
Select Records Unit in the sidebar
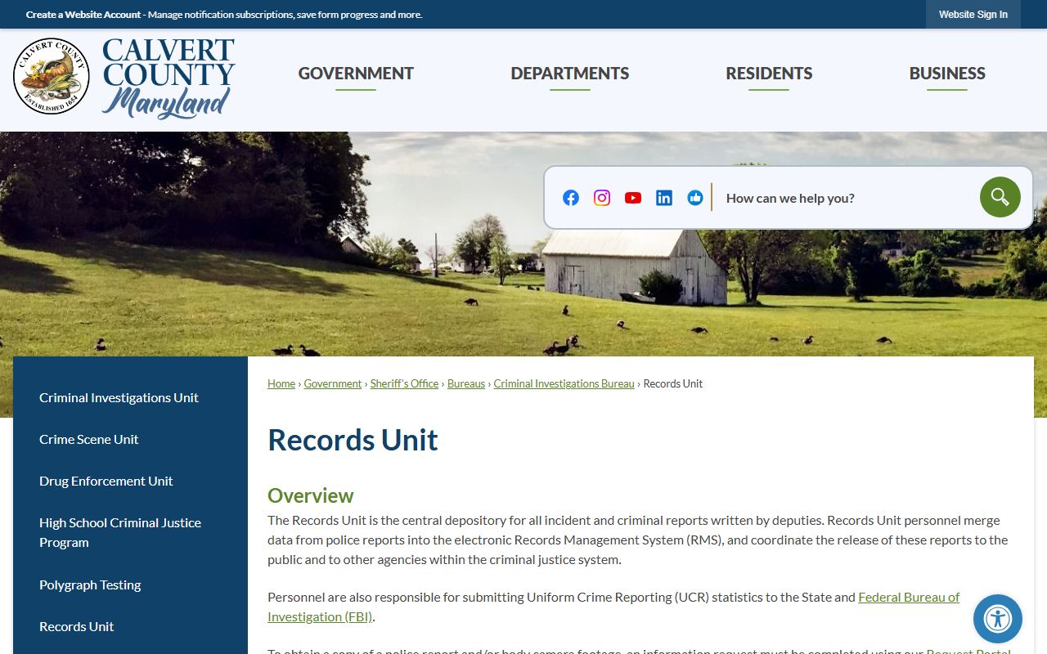77,626
